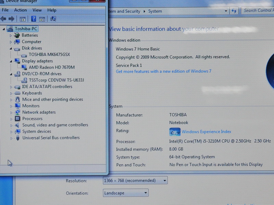Expand the Monitors node arrow
The image size is (274, 205).
point(11,106)
